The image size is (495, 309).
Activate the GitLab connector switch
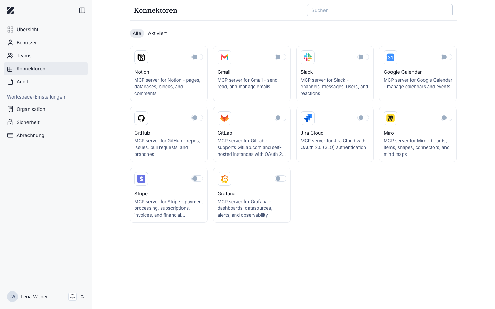(x=280, y=118)
